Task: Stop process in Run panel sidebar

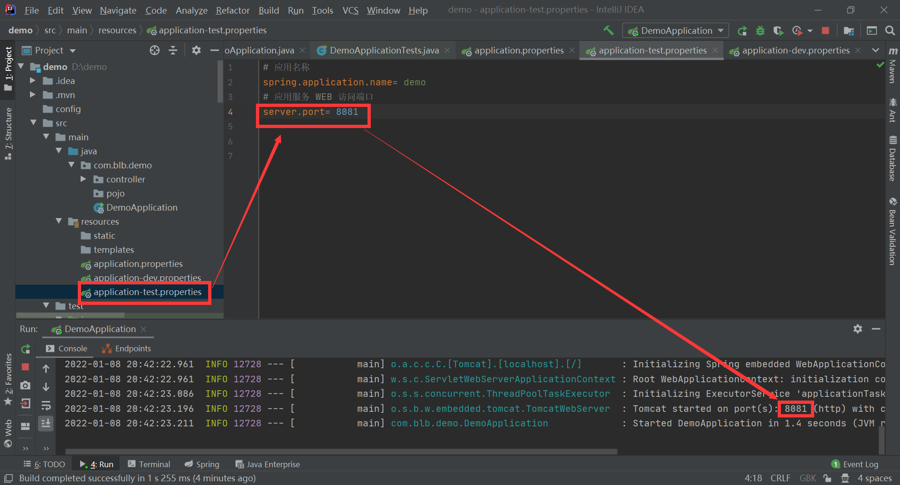Action: tap(26, 367)
